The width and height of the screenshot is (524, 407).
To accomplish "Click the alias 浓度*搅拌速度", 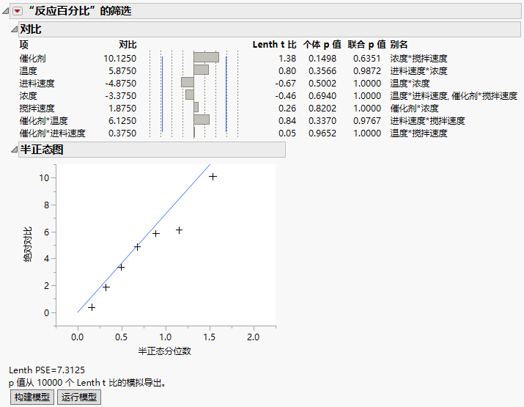I will click(x=418, y=59).
